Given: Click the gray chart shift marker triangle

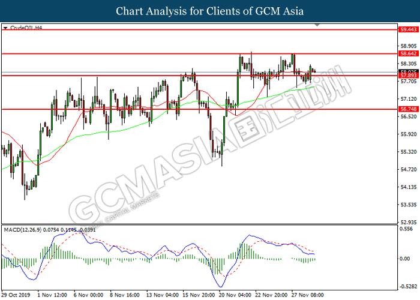Looking at the screenshot, I should click(317, 25).
